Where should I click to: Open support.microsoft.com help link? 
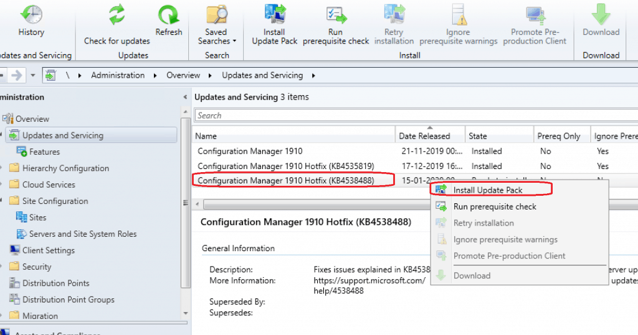369,285
